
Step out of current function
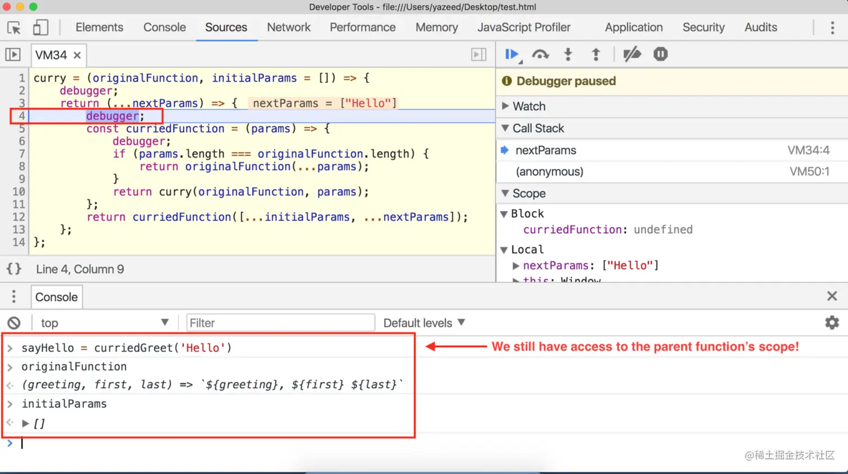coord(596,54)
